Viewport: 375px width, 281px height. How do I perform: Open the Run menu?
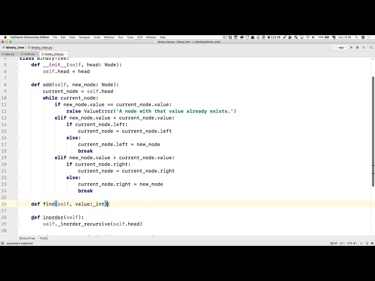point(121,37)
